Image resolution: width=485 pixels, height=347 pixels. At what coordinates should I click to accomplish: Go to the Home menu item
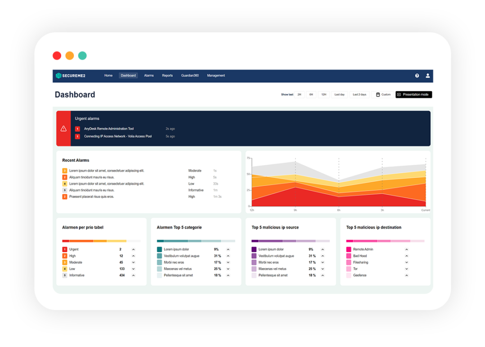[x=108, y=75]
